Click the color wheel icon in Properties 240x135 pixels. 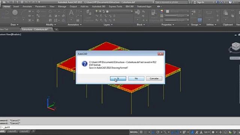coord(162,11)
